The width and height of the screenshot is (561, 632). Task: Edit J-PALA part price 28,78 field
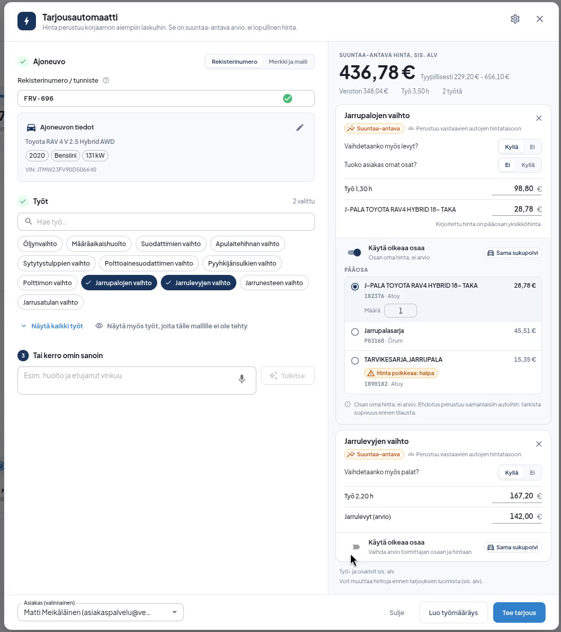pos(517,209)
